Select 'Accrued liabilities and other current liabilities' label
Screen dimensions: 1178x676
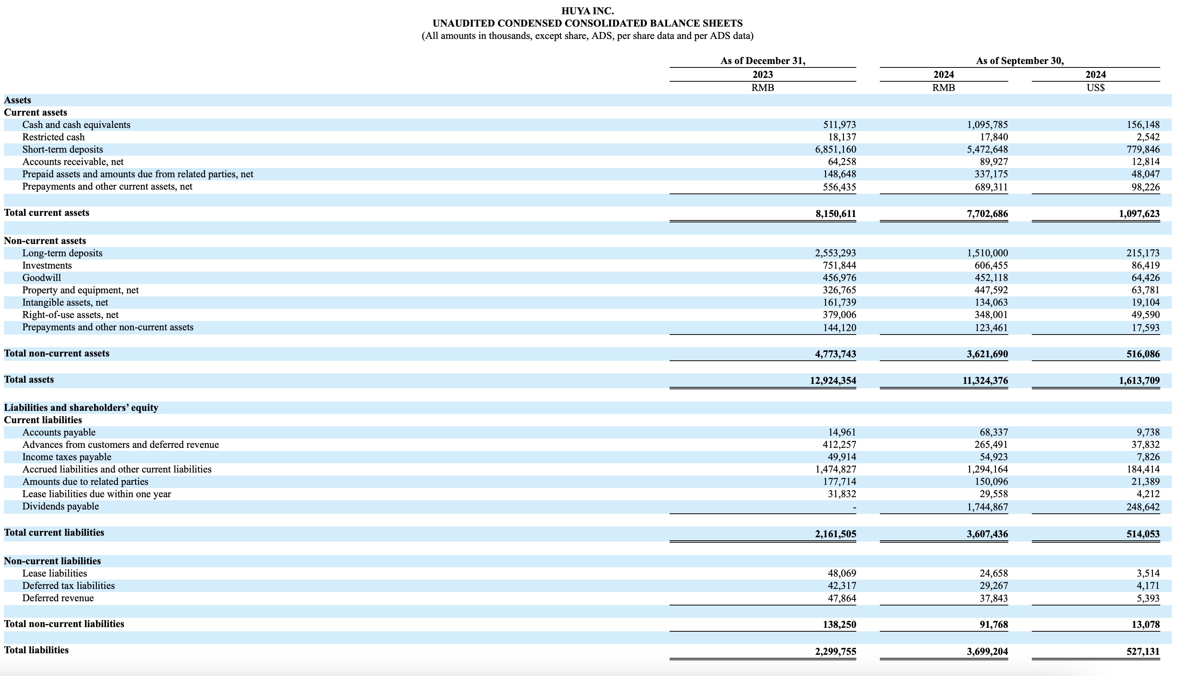pos(117,469)
